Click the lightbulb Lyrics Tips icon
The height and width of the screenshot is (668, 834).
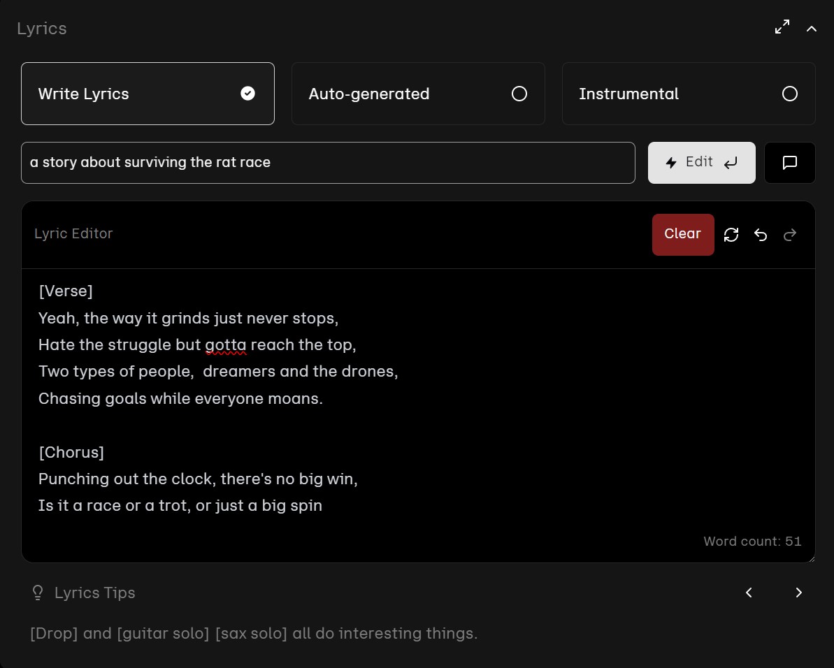(x=38, y=593)
